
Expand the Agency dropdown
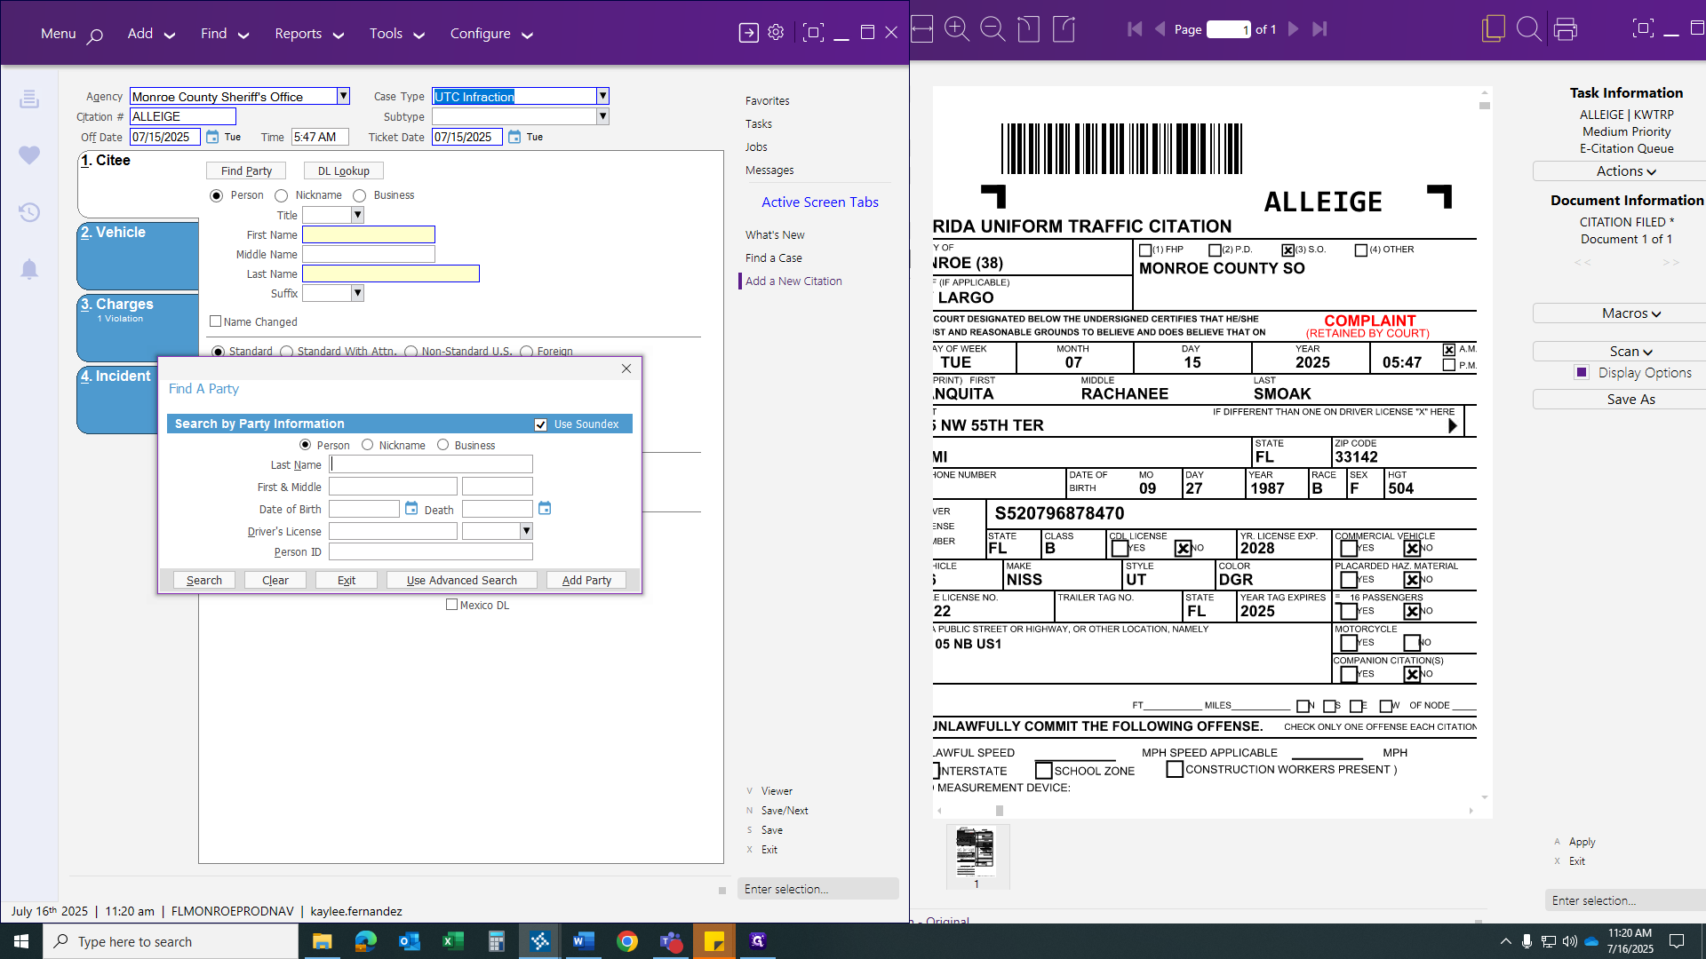[343, 96]
